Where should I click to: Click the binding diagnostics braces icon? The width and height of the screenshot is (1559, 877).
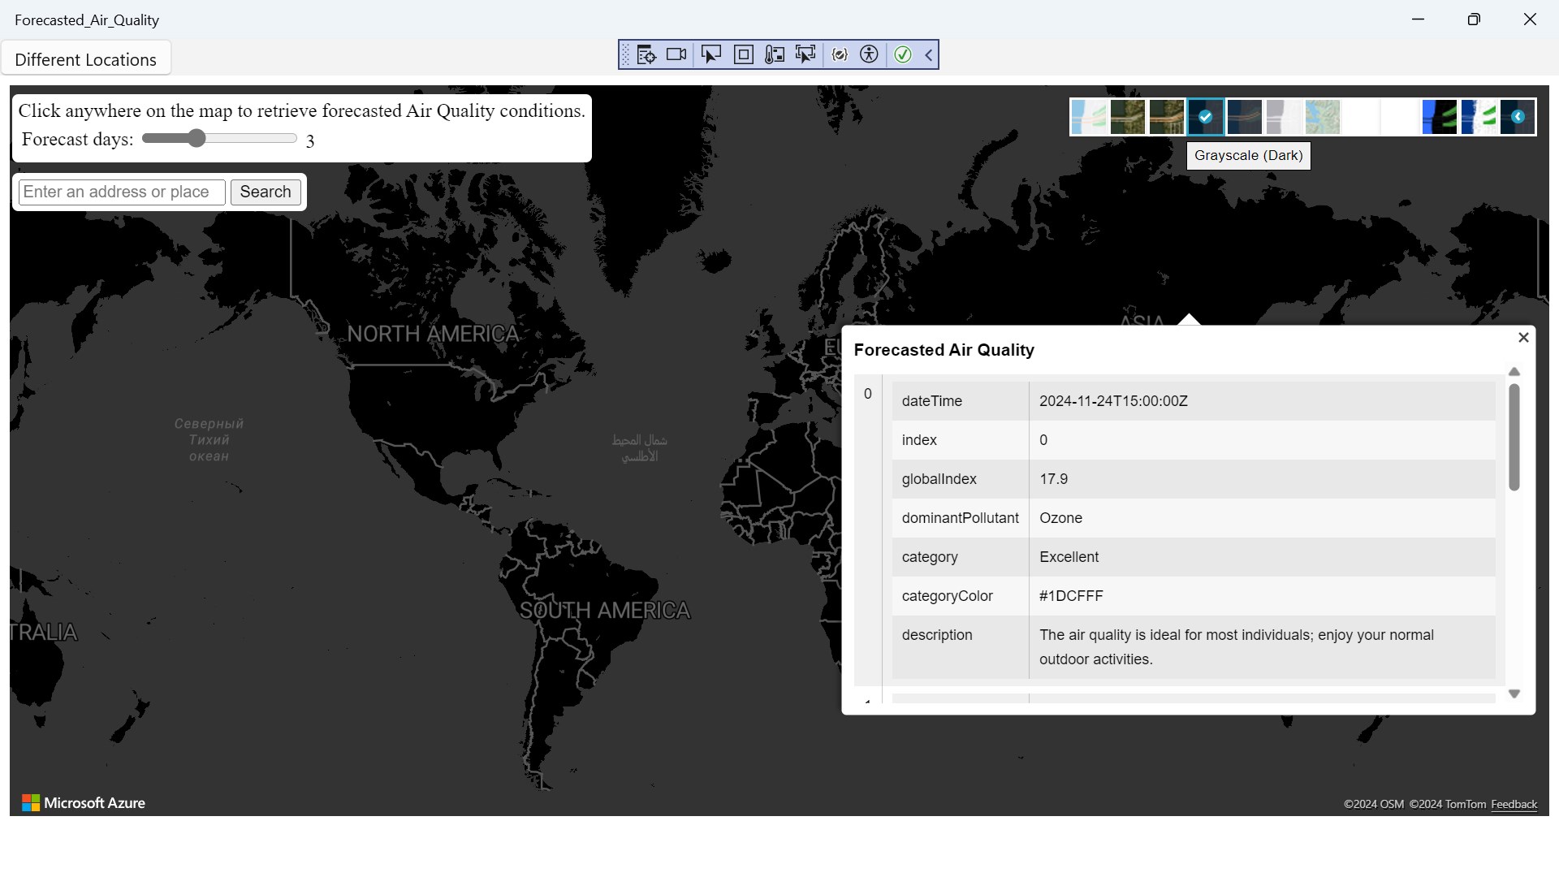tap(840, 54)
